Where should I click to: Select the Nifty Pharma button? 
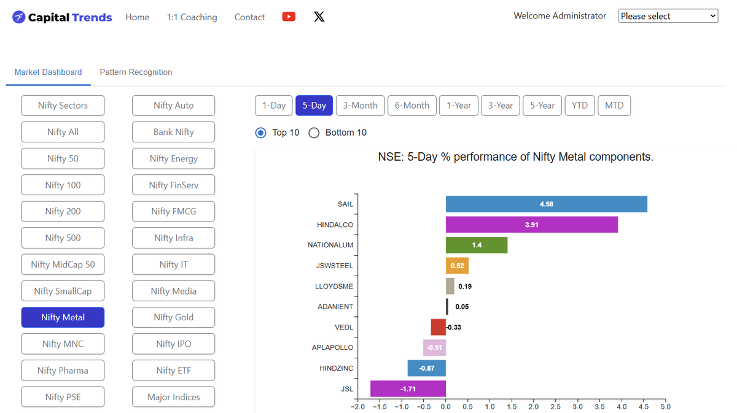coord(63,371)
